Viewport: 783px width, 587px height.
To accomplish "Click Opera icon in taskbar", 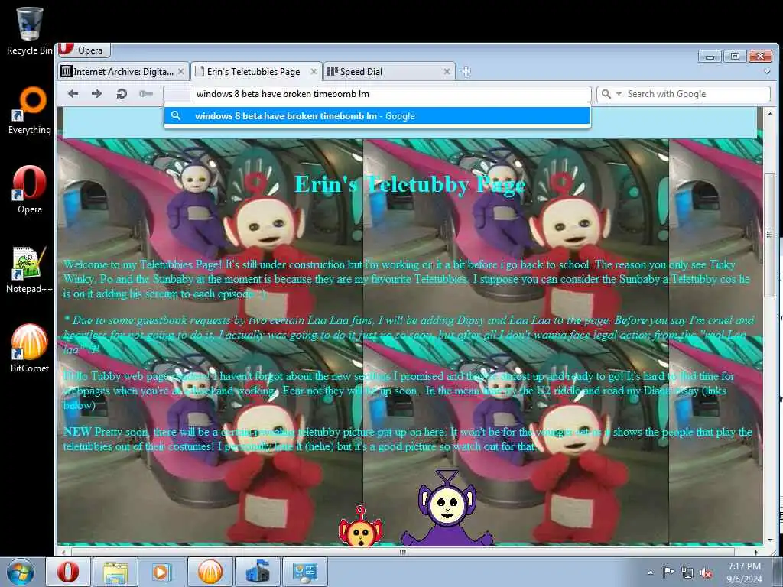I will pos(68,572).
